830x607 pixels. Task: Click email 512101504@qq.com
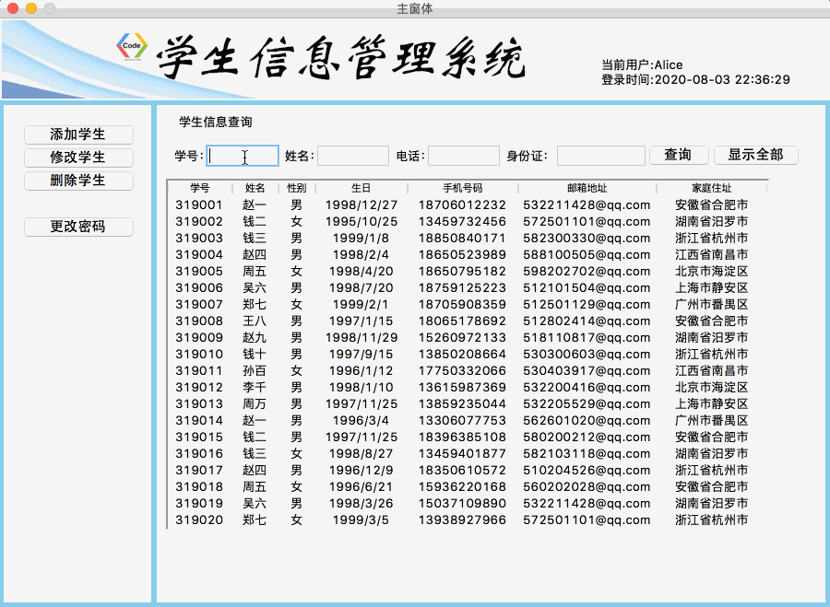[587, 288]
